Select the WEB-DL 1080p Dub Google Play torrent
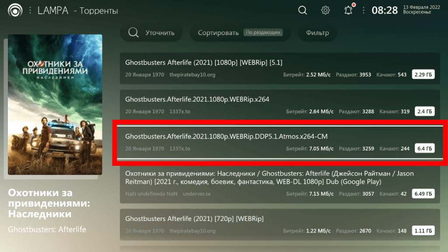This screenshot has height=252, width=448. (x=280, y=184)
